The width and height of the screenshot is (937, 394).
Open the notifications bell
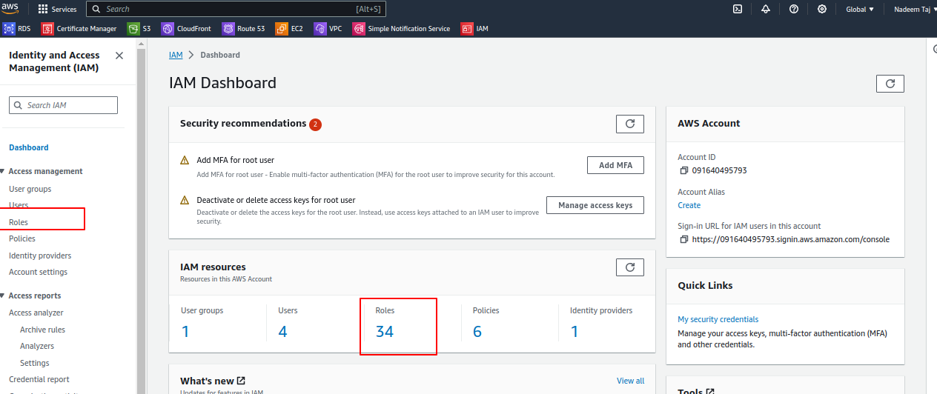click(x=766, y=9)
